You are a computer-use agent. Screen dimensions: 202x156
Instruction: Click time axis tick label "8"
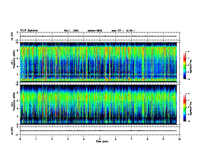click(147, 139)
